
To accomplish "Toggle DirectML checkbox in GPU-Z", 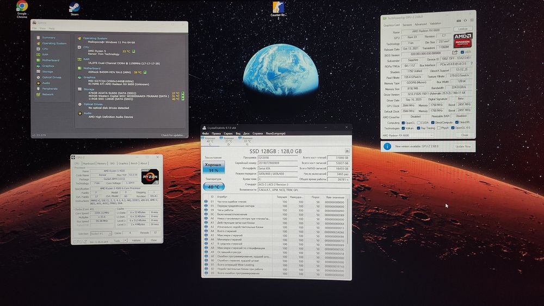I will [457, 122].
